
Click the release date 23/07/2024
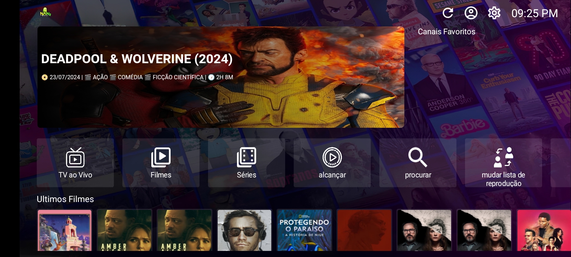65,77
